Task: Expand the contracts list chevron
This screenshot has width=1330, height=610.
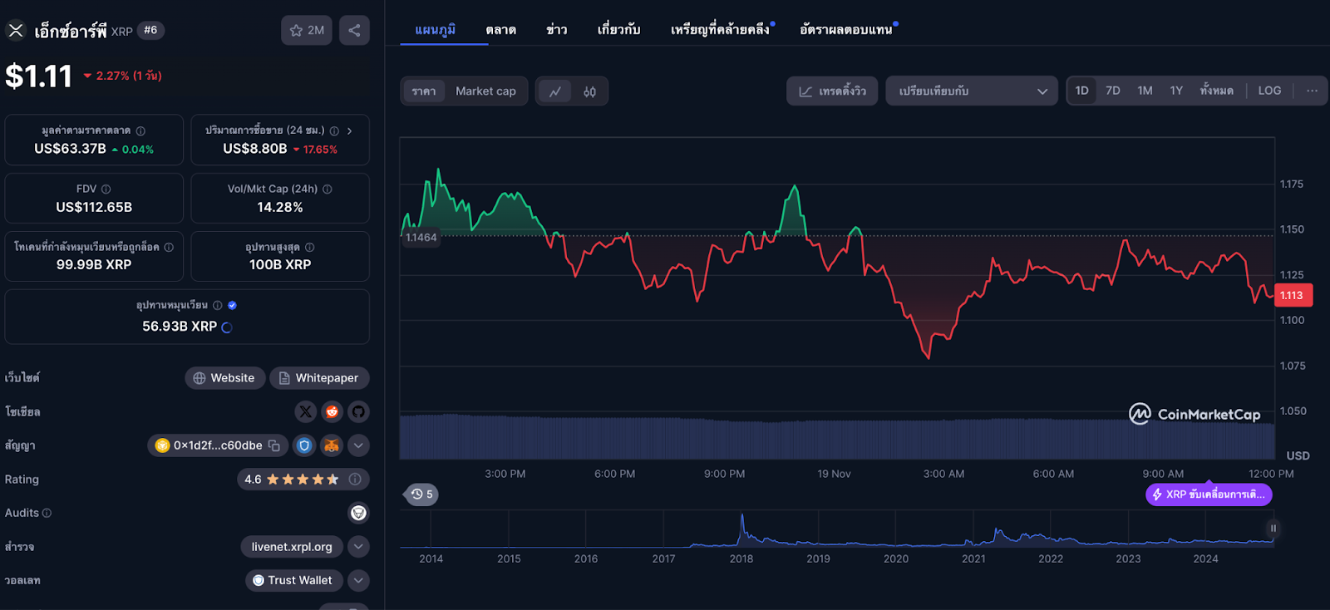Action: point(358,445)
